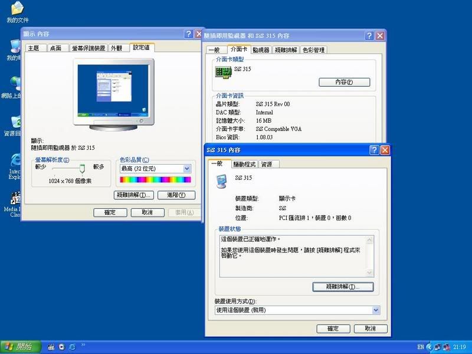The height and width of the screenshot is (354, 472).
Task: Click the help question mark in SiS 315 內容
Action: tap(373, 150)
